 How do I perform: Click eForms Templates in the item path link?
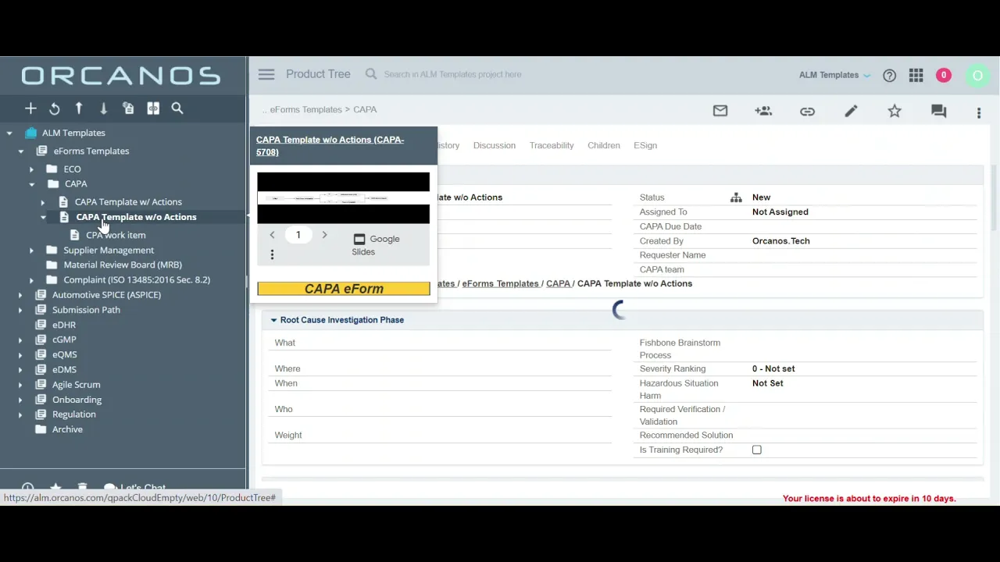click(x=500, y=283)
